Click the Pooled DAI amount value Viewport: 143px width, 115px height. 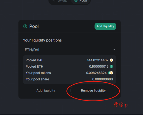click(98, 60)
